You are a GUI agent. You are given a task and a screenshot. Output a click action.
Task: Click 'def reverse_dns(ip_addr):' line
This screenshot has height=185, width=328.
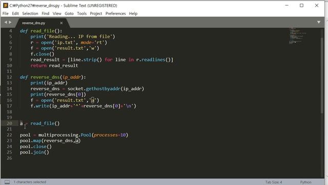(53, 77)
